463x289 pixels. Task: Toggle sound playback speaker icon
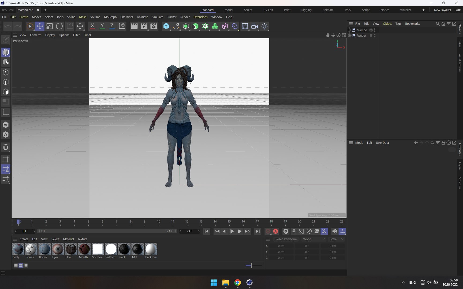[334, 231]
